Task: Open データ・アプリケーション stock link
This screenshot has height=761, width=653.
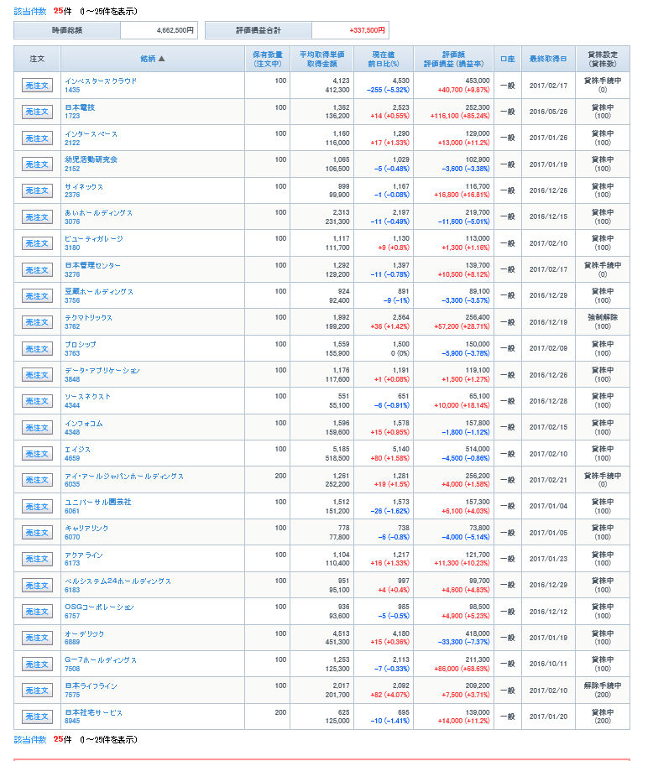Action: 102,370
